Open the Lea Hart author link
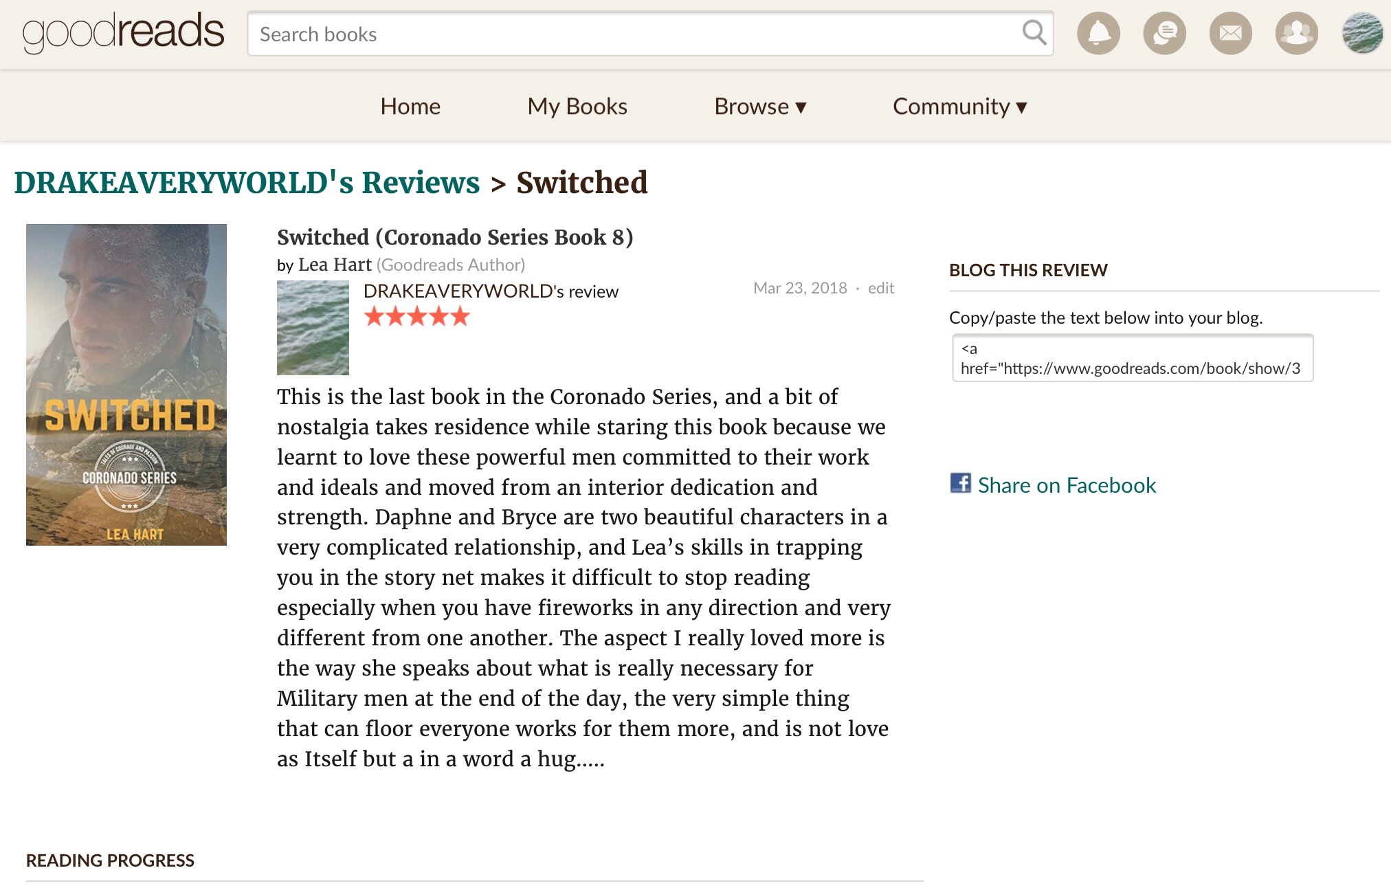Image resolution: width=1391 pixels, height=890 pixels. click(335, 265)
